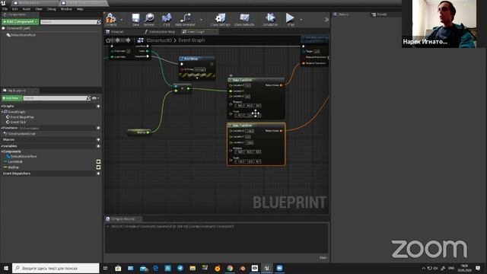The image size is (487, 274).
Task: Compile the blueprint via toolbar icon
Action: [111, 19]
